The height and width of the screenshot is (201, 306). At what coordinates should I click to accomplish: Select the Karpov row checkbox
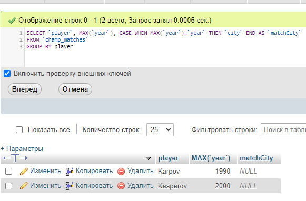[x=8, y=172]
